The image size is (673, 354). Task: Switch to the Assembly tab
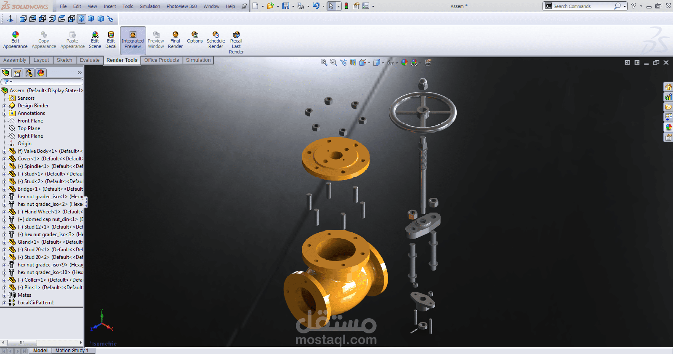(x=15, y=60)
